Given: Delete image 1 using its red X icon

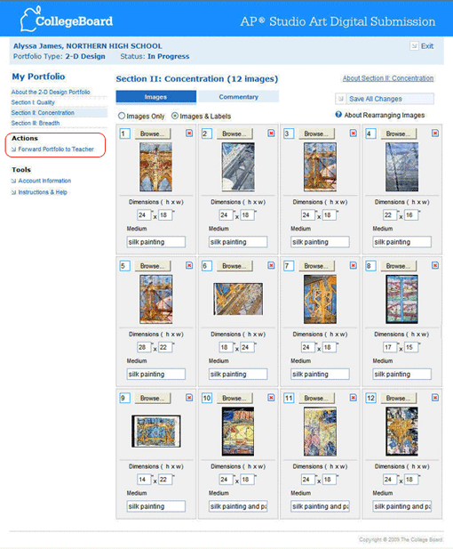Looking at the screenshot, I should (189, 133).
